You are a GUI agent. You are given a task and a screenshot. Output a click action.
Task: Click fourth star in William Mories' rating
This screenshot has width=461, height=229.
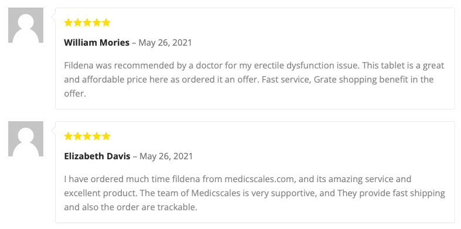tap(97, 22)
